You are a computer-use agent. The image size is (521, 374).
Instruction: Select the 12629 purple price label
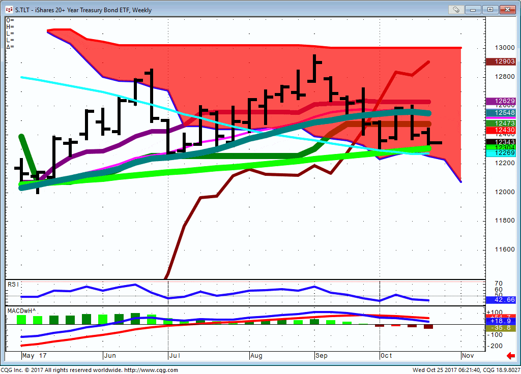click(x=501, y=101)
